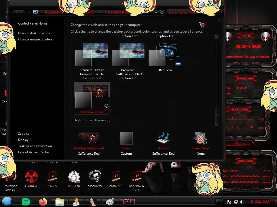This screenshot has width=277, height=207.
Task: Select the Premiere StartIsBack+ Black Caption theme
Action: 128,61
